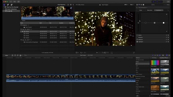Click the Test Project row
This screenshot has width=173, height=97.
47,27
